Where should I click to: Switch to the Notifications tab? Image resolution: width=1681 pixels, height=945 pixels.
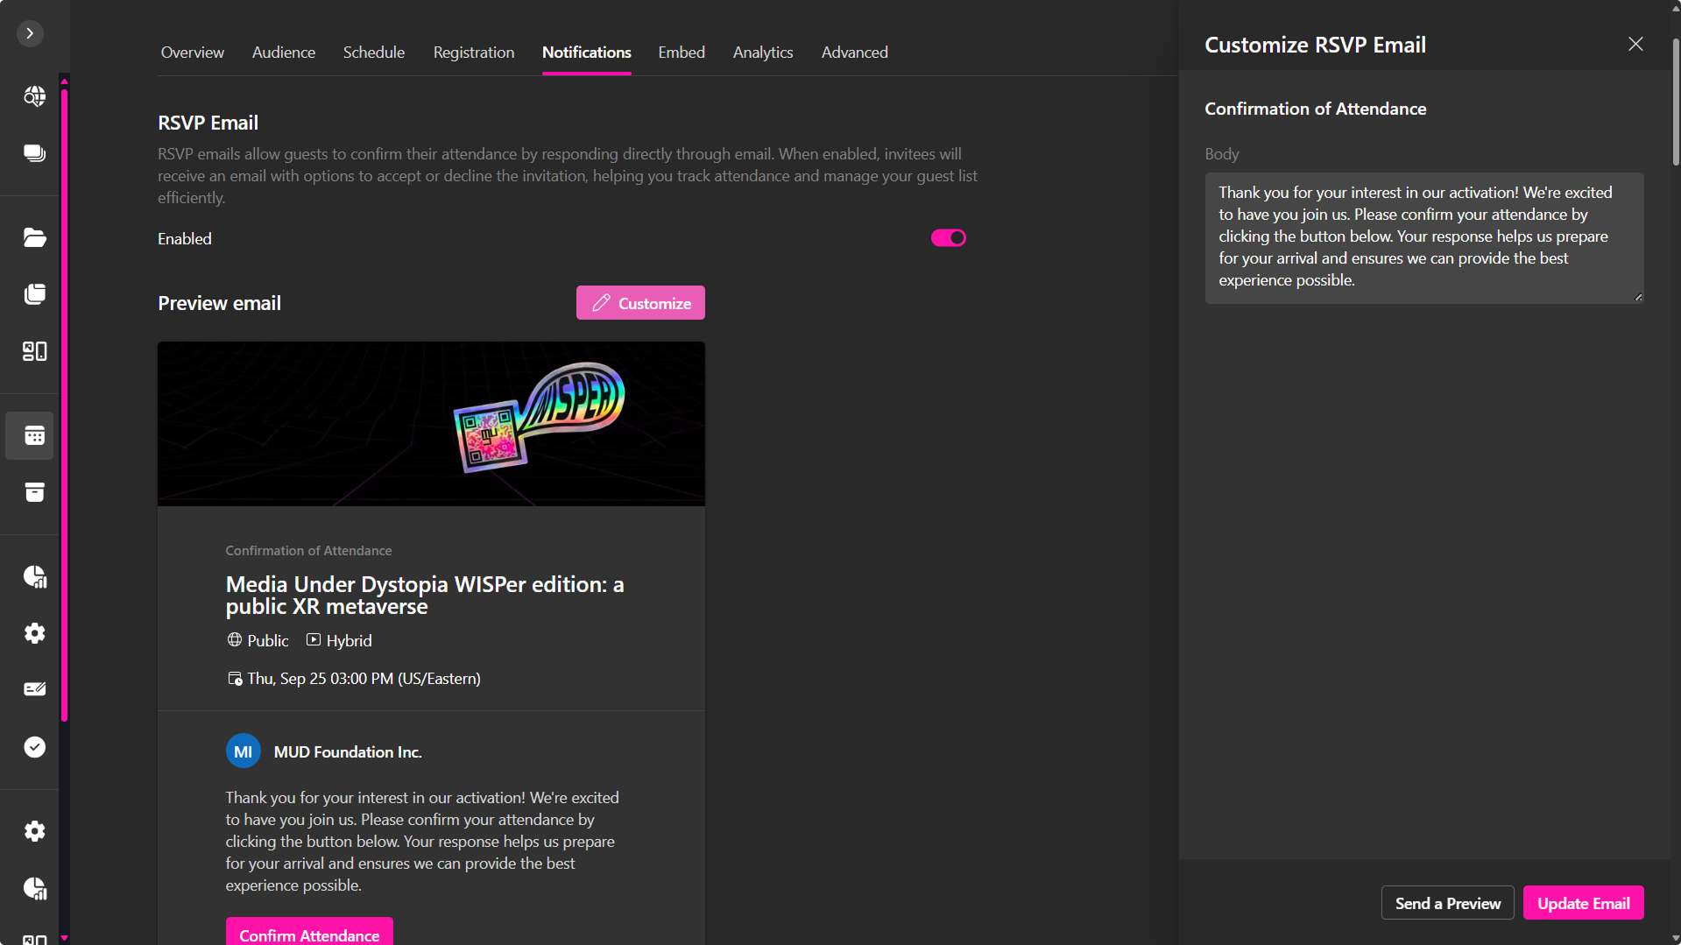tap(586, 53)
